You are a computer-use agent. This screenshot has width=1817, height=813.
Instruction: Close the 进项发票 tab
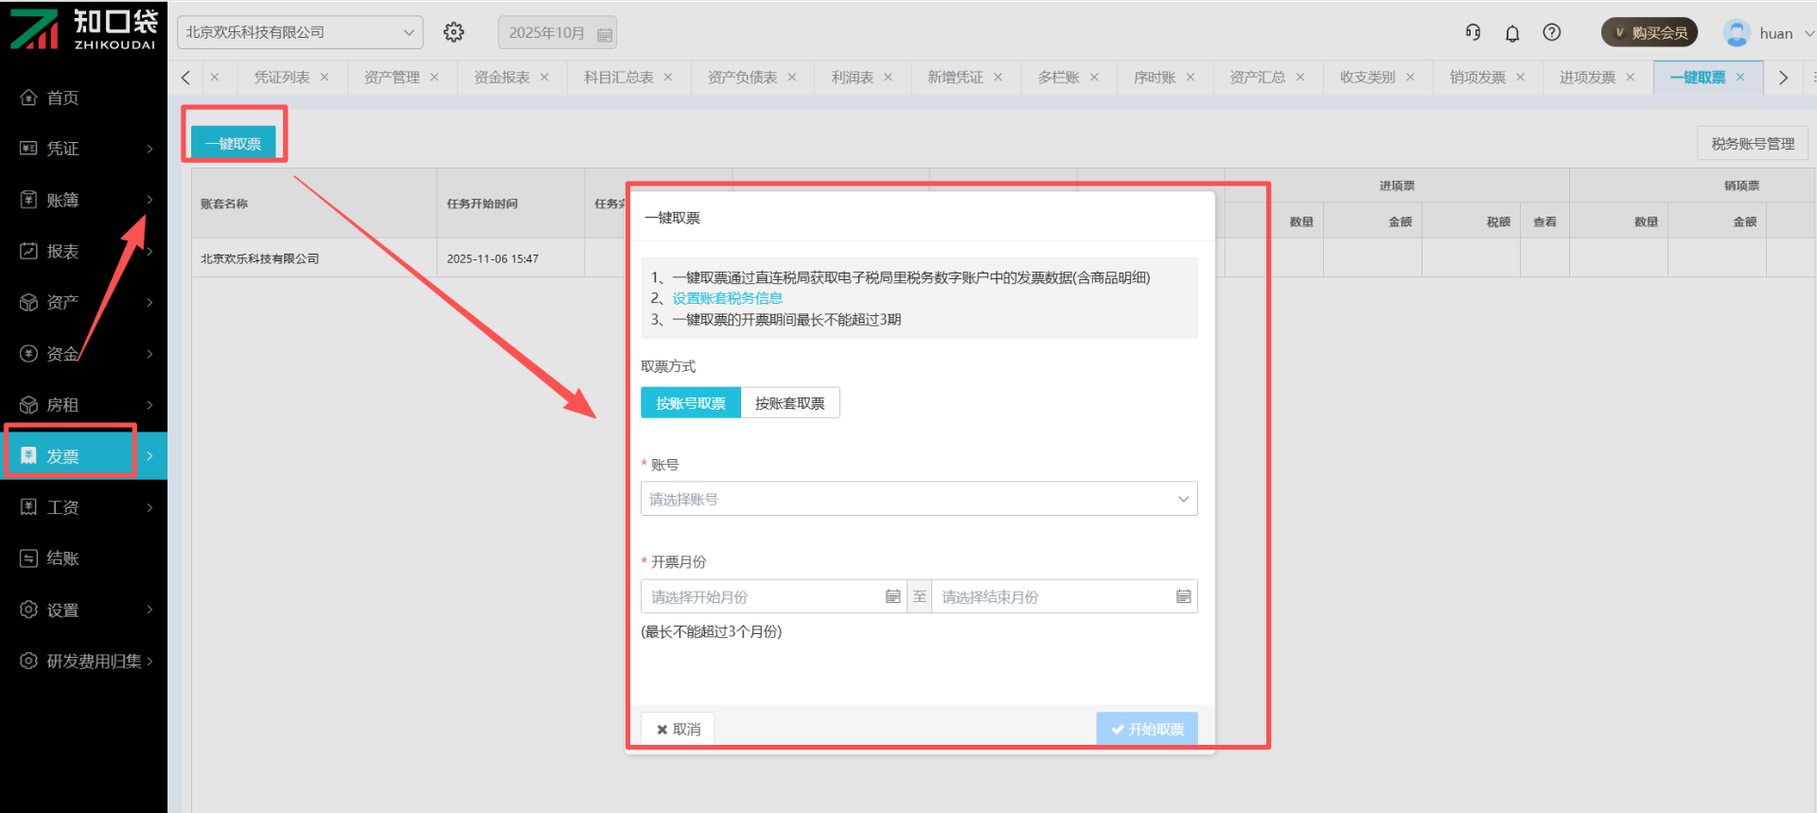click(1630, 78)
